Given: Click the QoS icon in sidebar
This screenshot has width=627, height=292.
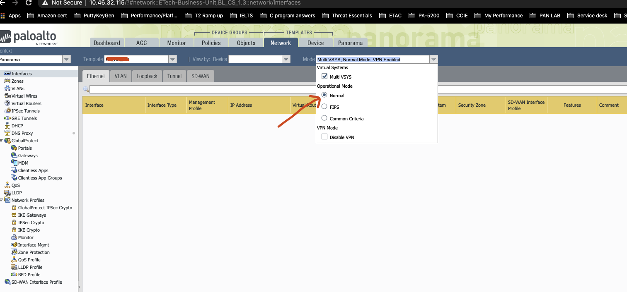Looking at the screenshot, I should click(7, 185).
